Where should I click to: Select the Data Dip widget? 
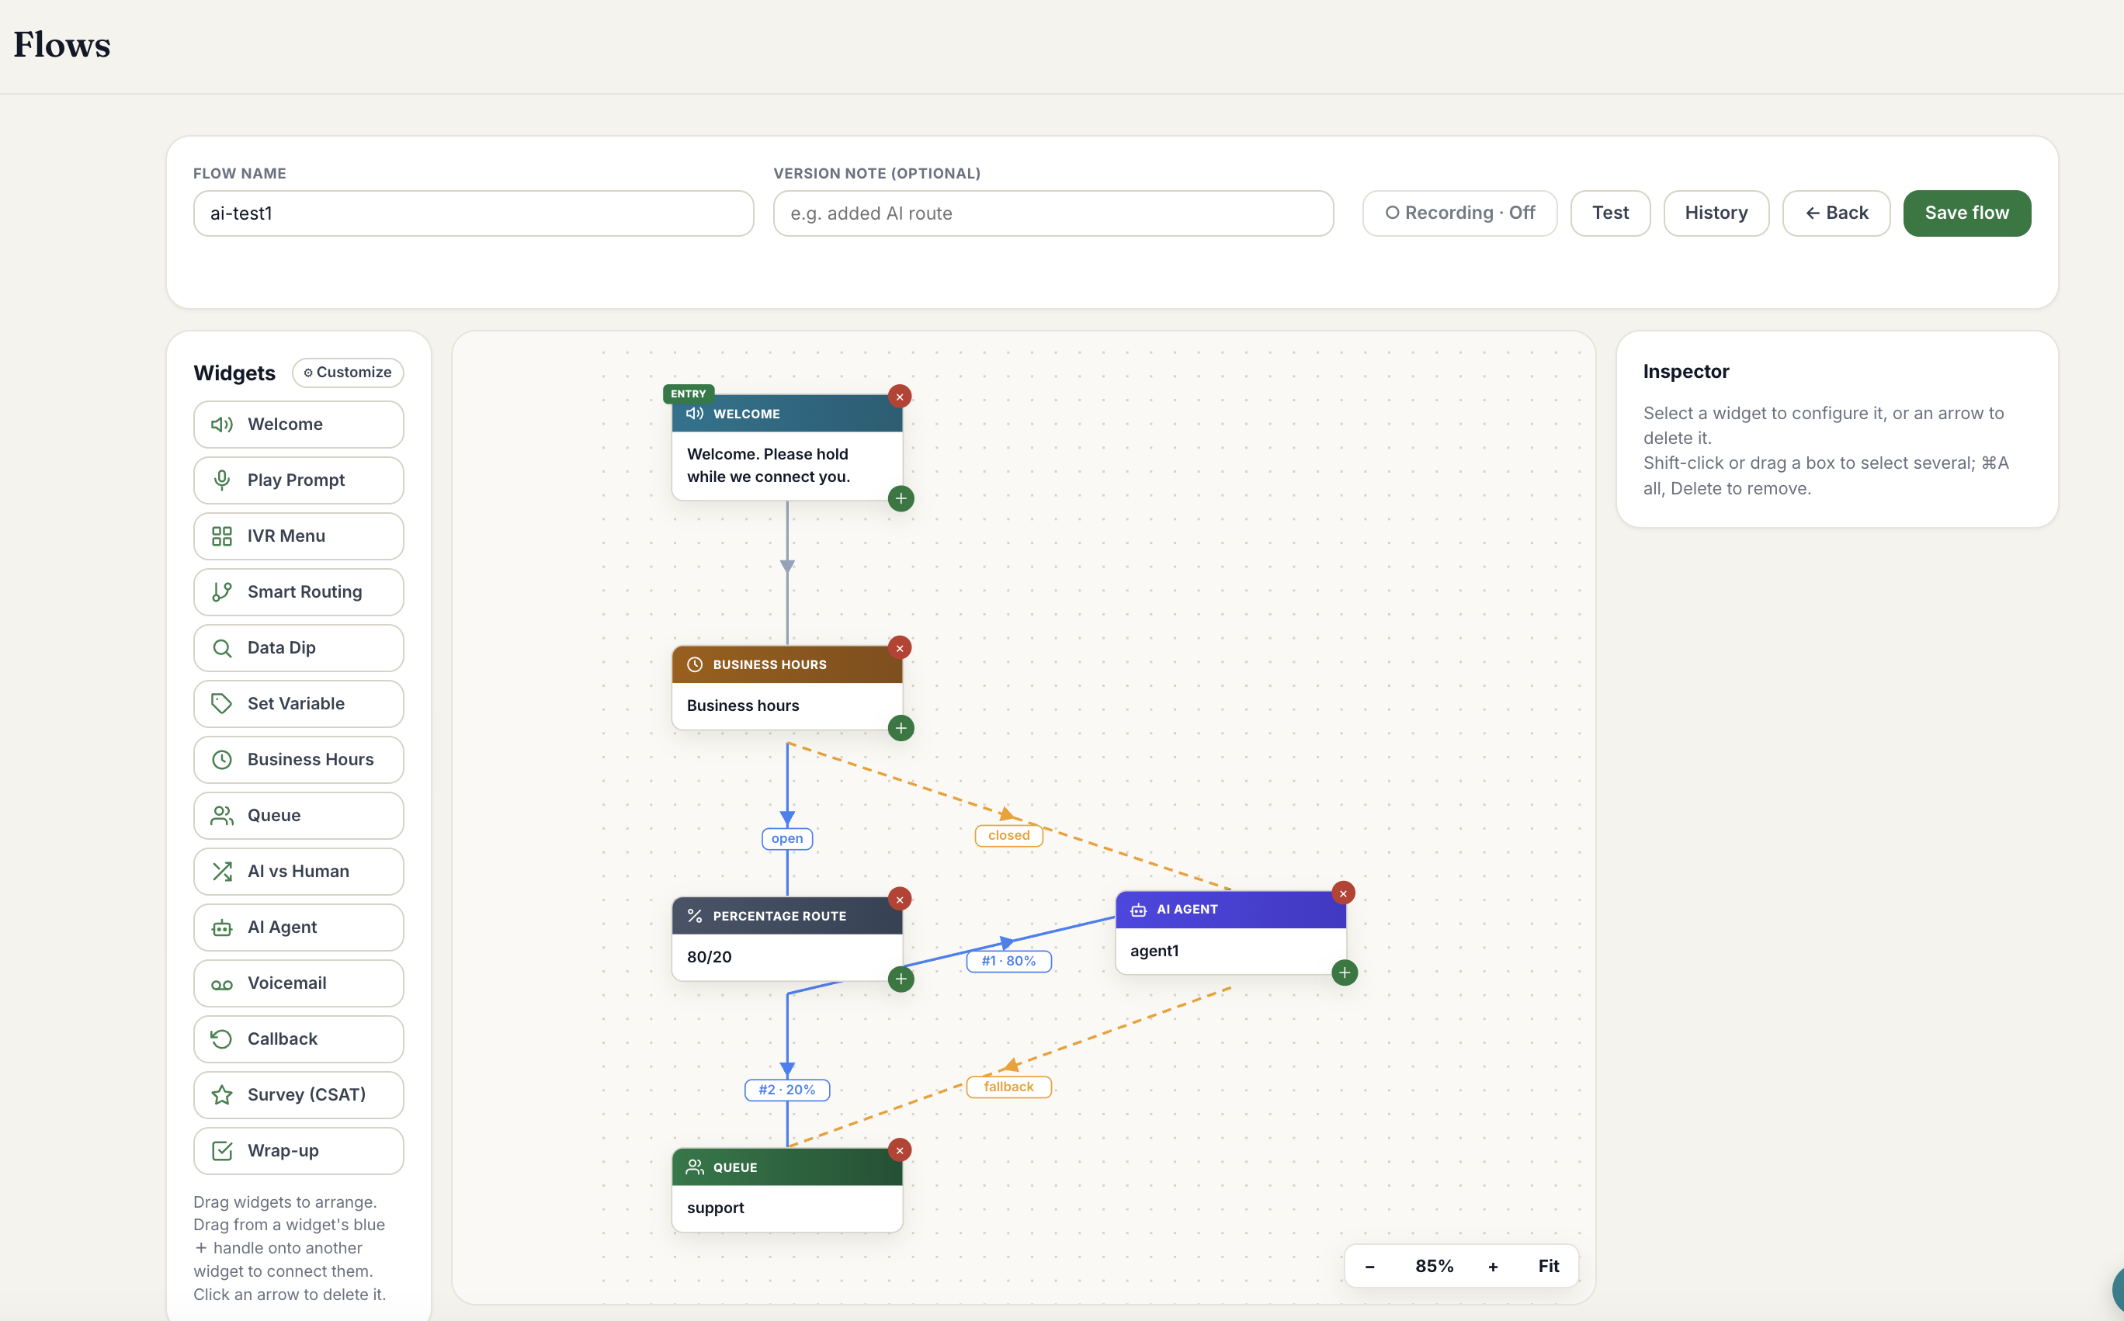pos(298,648)
